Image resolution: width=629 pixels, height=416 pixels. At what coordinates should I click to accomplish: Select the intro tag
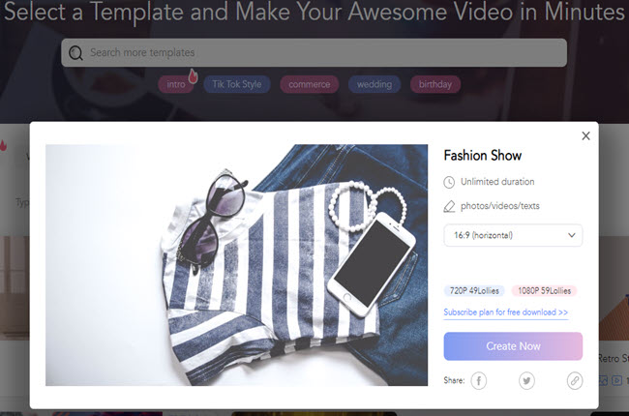tap(176, 84)
